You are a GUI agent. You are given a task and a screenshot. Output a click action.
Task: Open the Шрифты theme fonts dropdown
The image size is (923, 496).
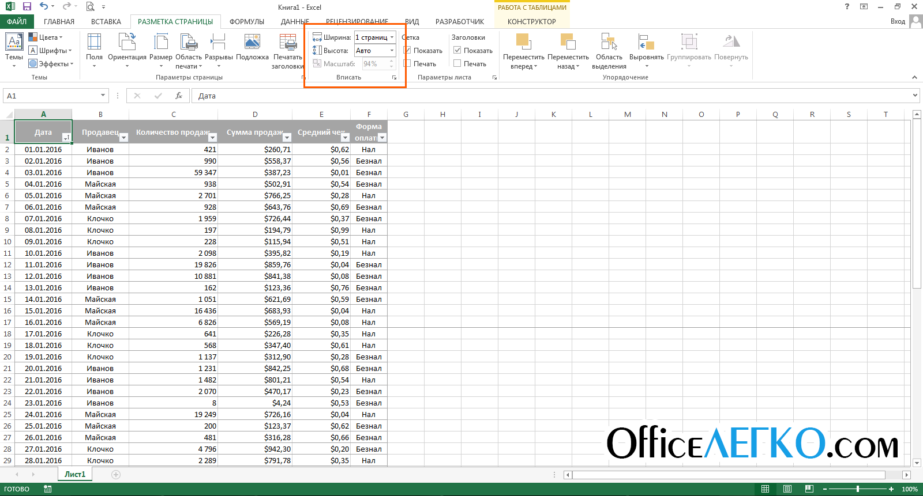(50, 51)
